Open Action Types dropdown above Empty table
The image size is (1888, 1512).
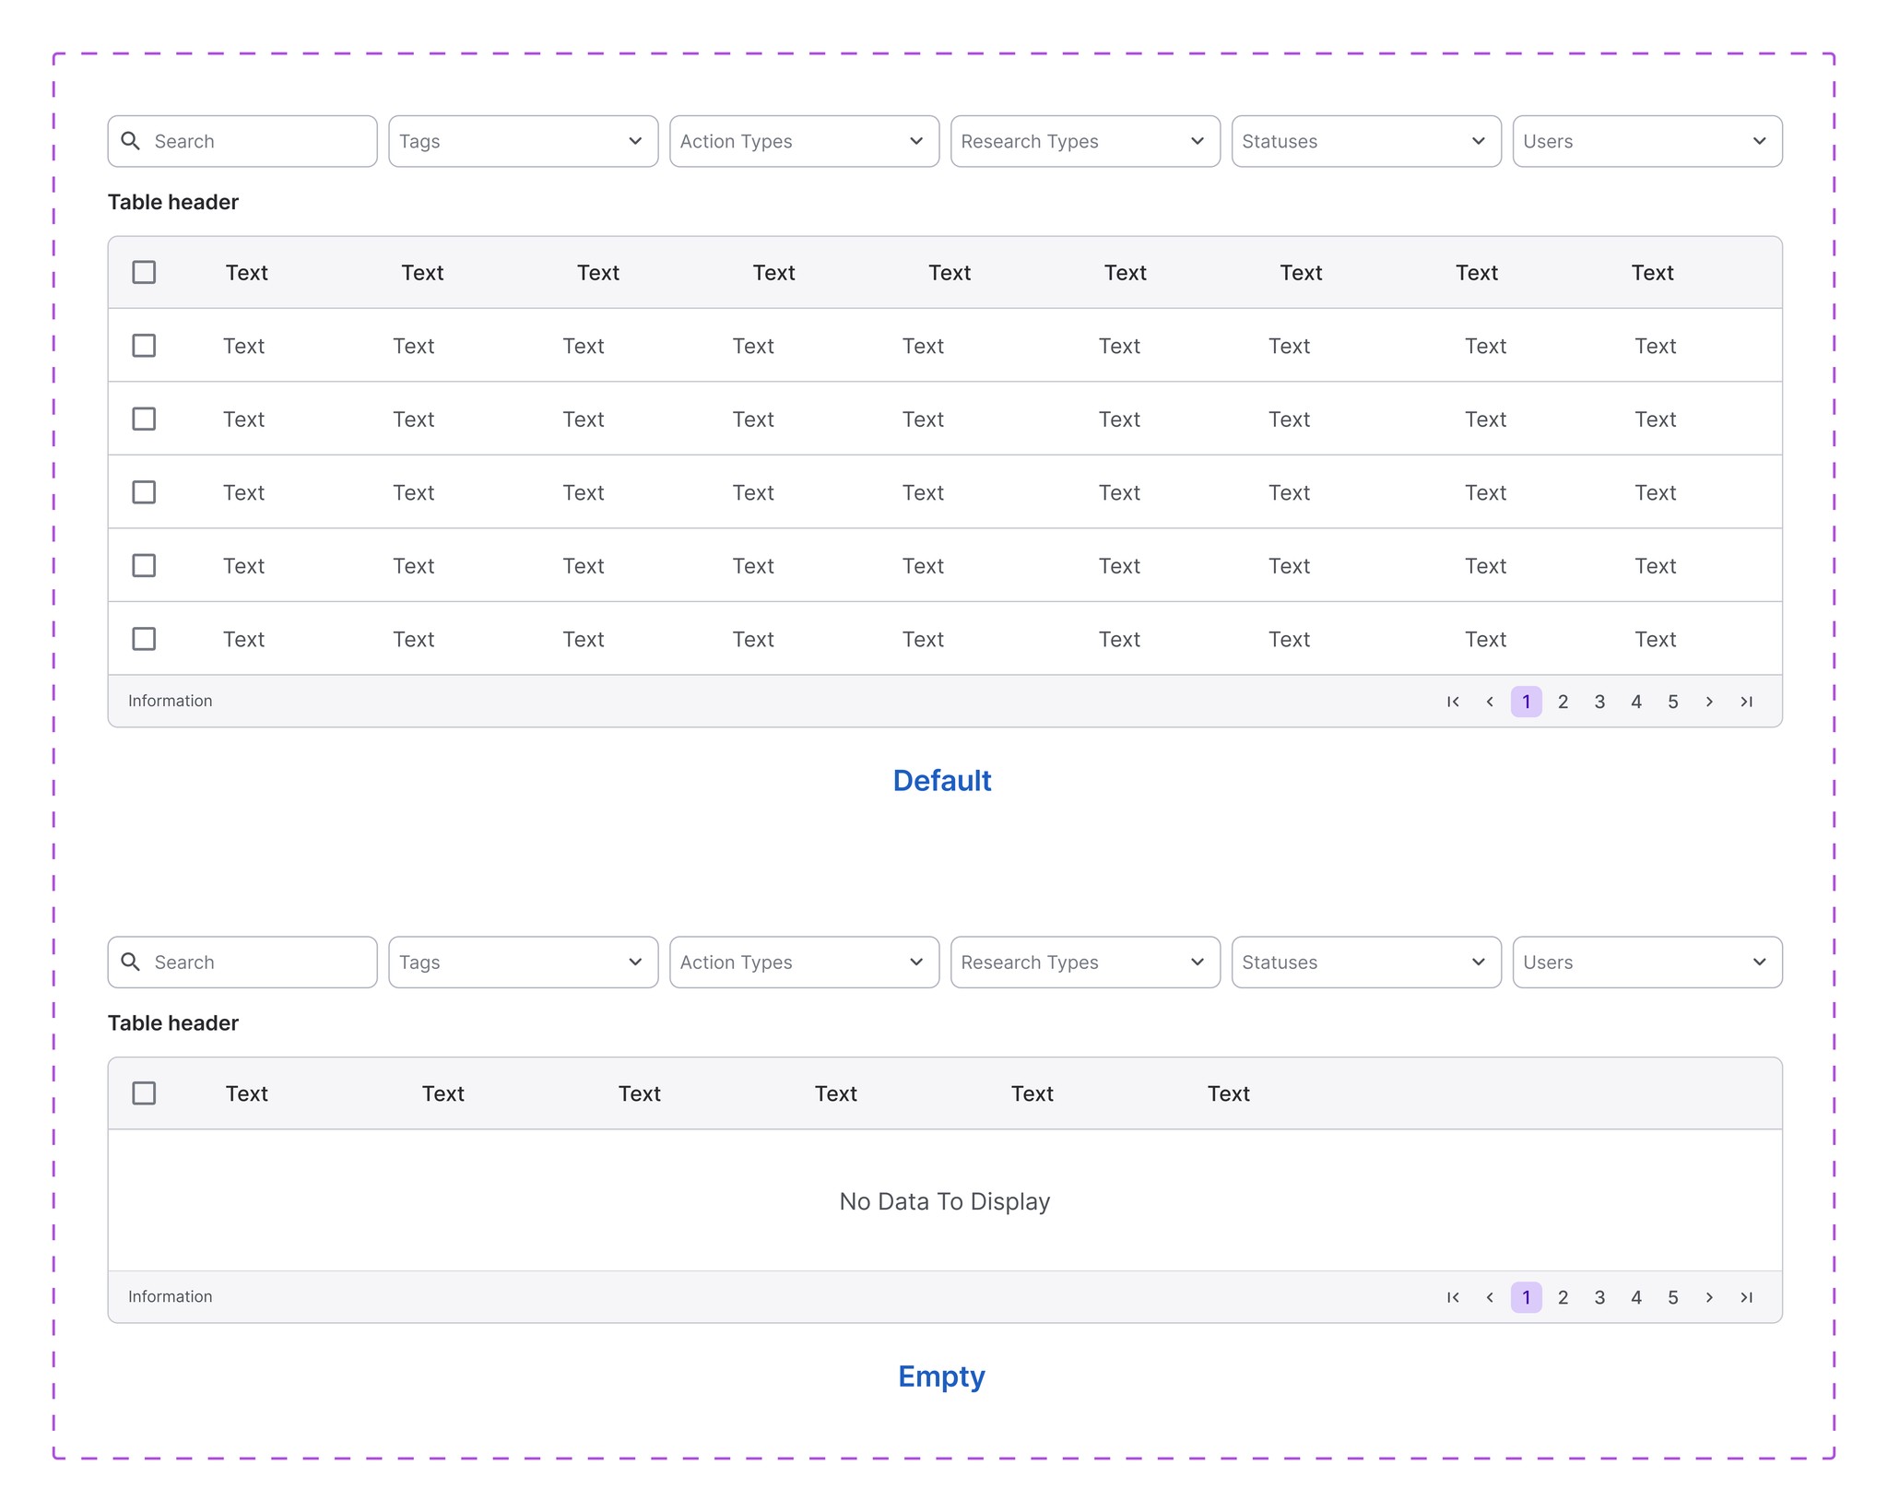(x=804, y=963)
